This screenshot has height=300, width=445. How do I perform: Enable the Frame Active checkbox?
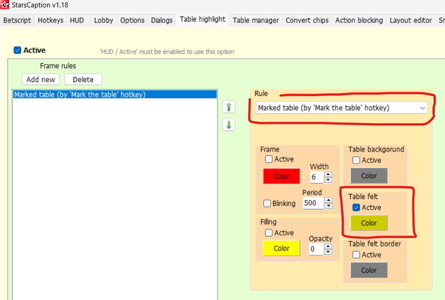pyautogui.click(x=269, y=159)
